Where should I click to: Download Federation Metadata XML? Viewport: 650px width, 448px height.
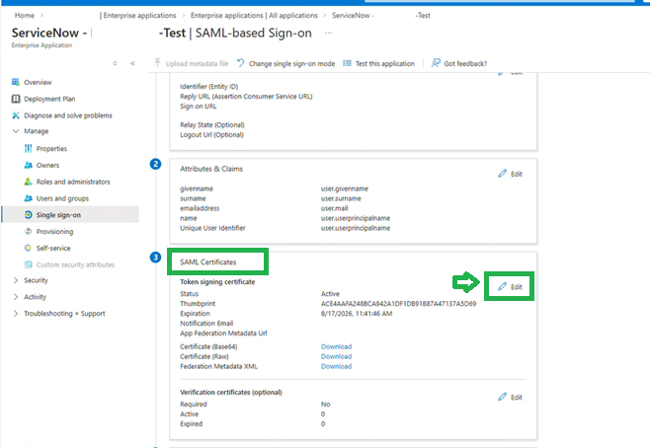pyautogui.click(x=336, y=366)
